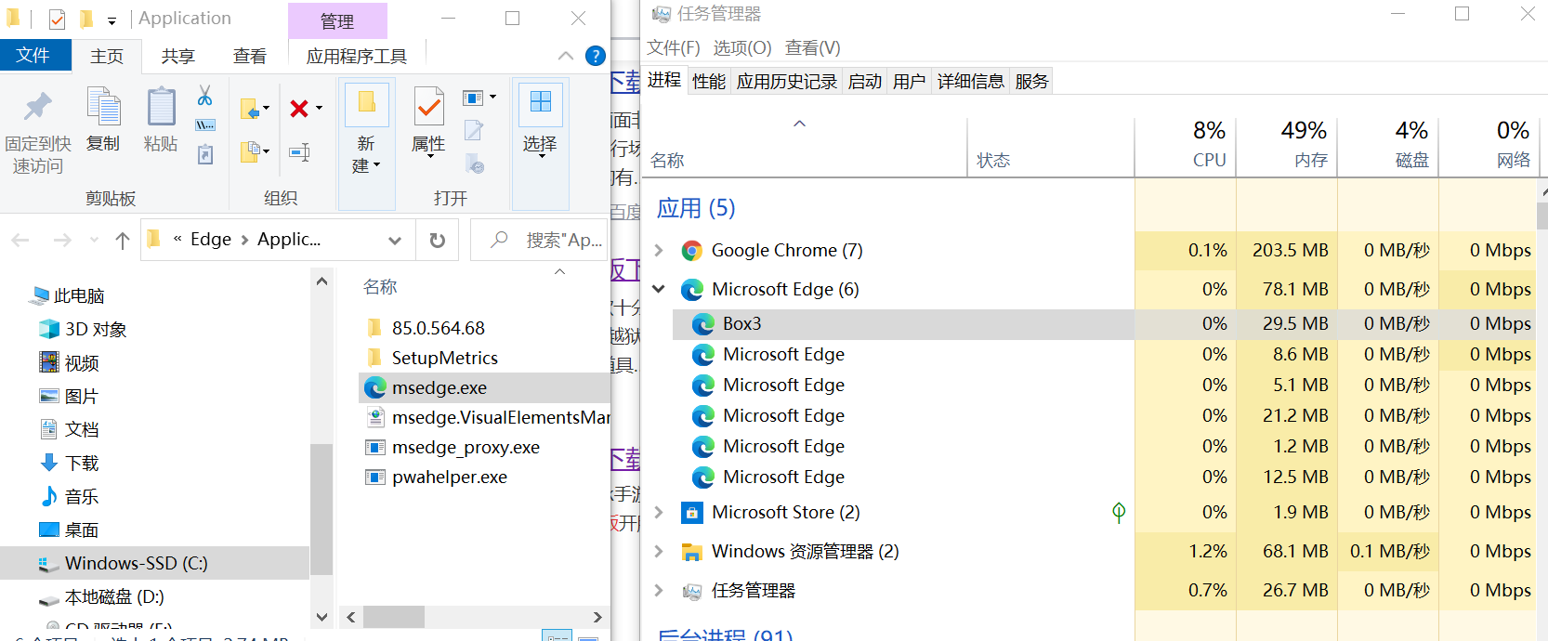The height and width of the screenshot is (641, 1548).
Task: Open 文件(F) menu in Task Manager
Action: [674, 47]
